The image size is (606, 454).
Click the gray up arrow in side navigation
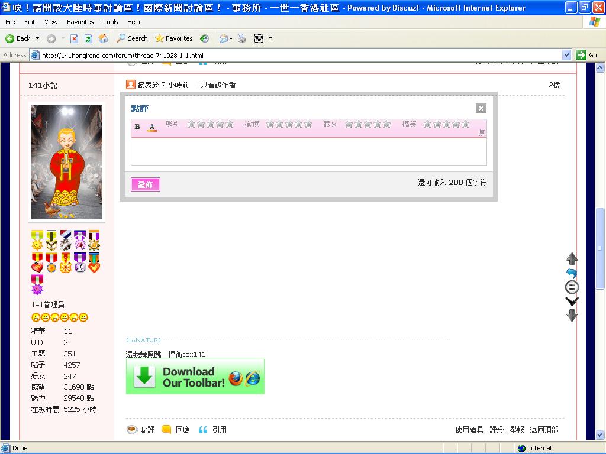pyautogui.click(x=572, y=258)
